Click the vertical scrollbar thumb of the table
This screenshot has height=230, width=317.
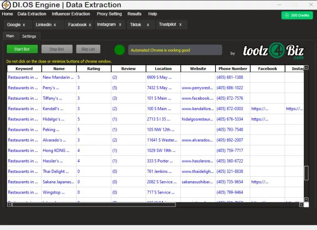tap(306, 173)
